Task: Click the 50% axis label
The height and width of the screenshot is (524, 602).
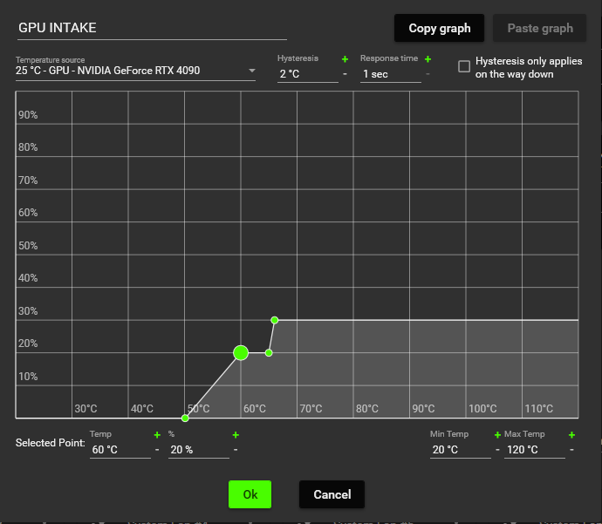Action: point(28,246)
